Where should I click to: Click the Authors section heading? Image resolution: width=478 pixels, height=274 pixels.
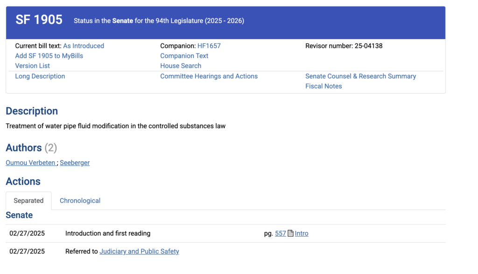(23, 148)
